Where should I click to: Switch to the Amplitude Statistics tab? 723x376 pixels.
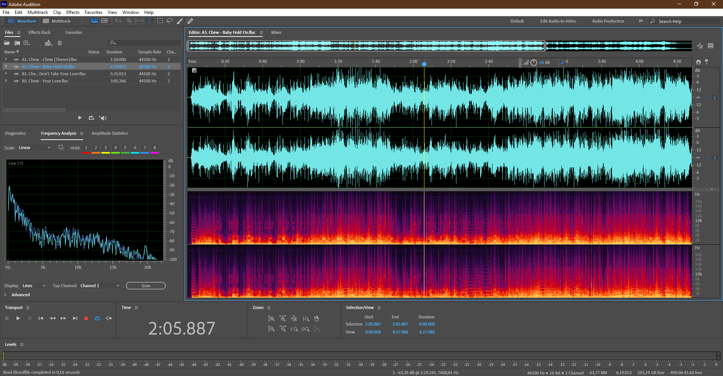110,133
